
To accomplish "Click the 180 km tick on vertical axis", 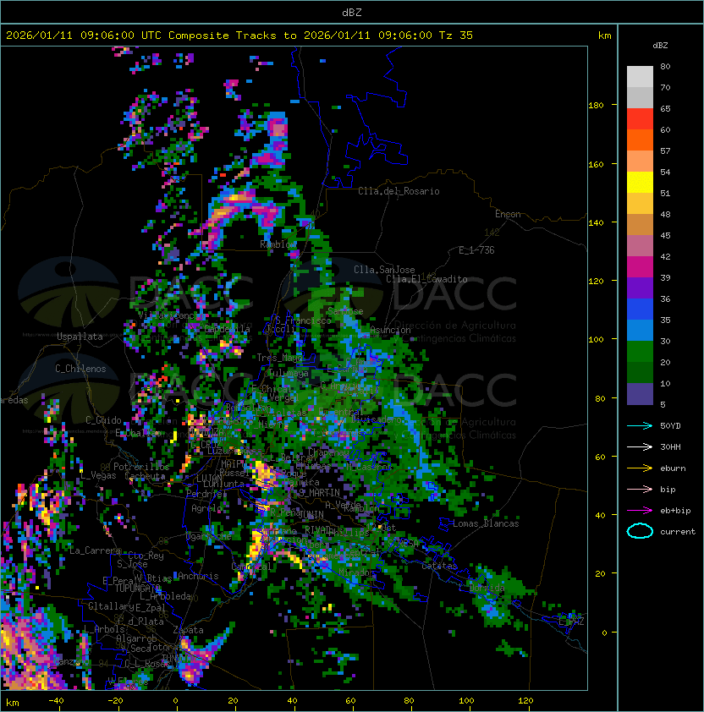I will (x=596, y=105).
